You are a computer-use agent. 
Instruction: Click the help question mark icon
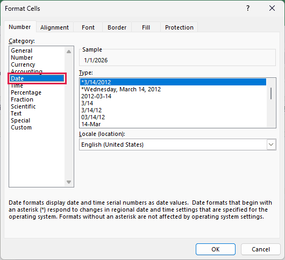[248, 8]
